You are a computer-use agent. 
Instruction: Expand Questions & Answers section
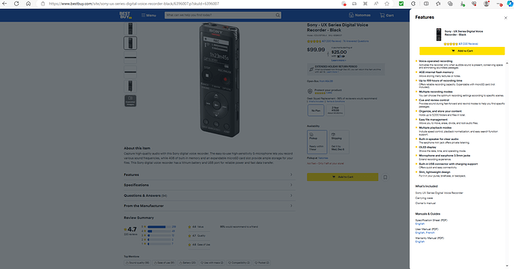[x=209, y=195]
